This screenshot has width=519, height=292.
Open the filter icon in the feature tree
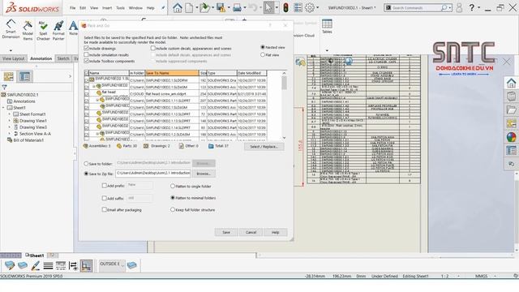pos(4,88)
